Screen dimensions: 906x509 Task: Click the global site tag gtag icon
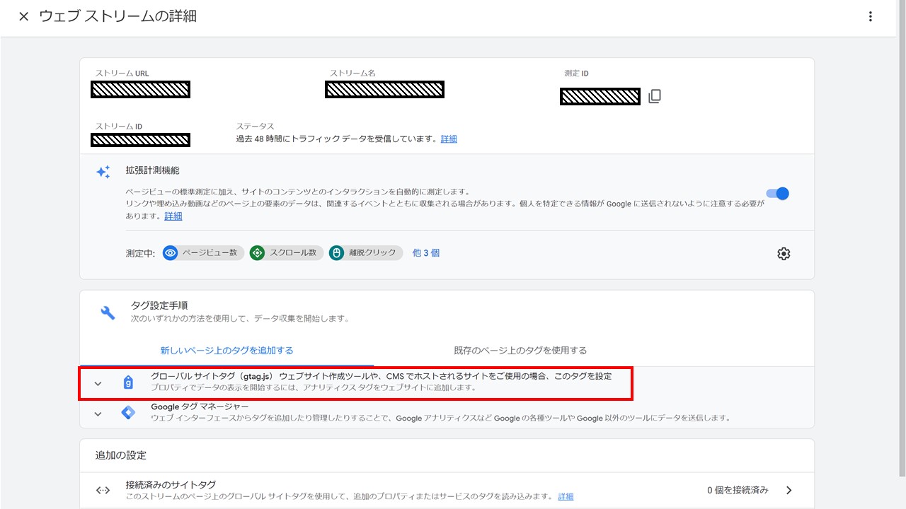(x=128, y=382)
